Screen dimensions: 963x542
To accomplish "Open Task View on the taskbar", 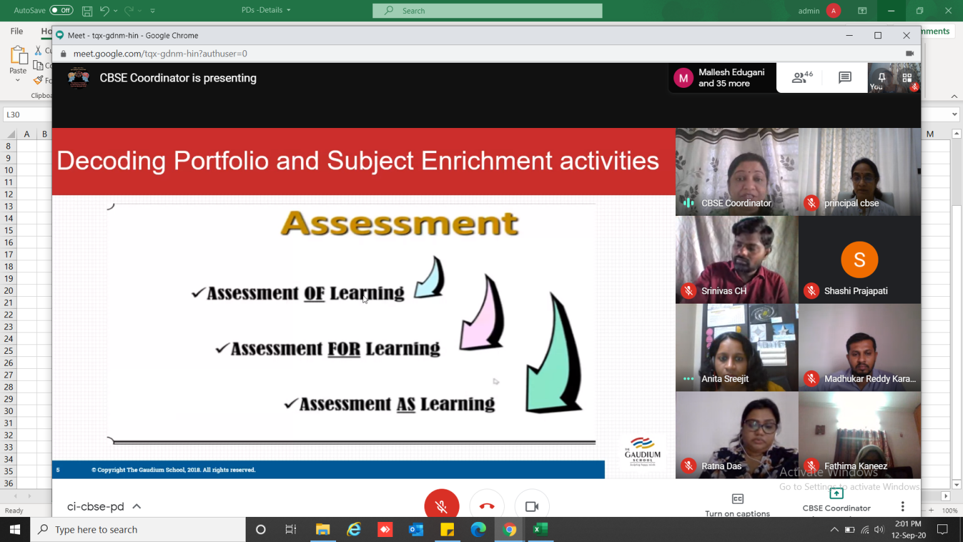I will [x=291, y=529].
